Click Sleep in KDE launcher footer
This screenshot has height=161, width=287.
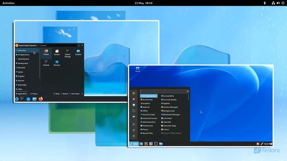57,93
